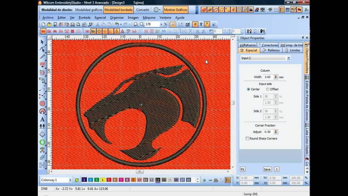Image resolution: width=348 pixels, height=196 pixels.
Task: Toggle Modalidad bordado mode
Action: (x=119, y=10)
